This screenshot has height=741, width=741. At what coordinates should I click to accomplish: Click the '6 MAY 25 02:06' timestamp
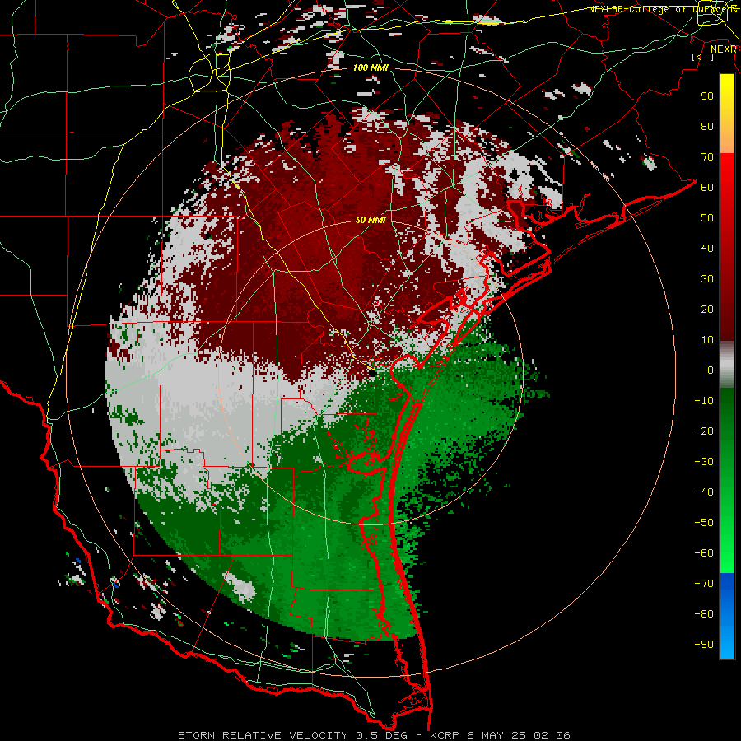point(519,735)
